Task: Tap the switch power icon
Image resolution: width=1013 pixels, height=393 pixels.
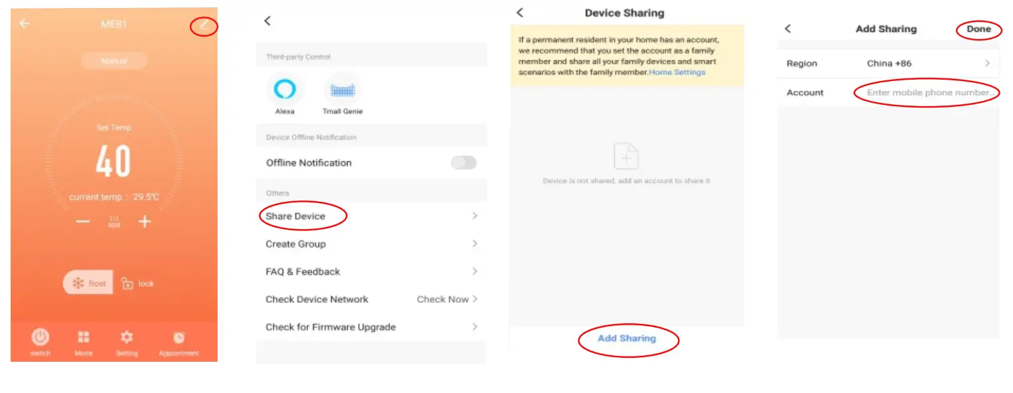Action: coord(40,337)
